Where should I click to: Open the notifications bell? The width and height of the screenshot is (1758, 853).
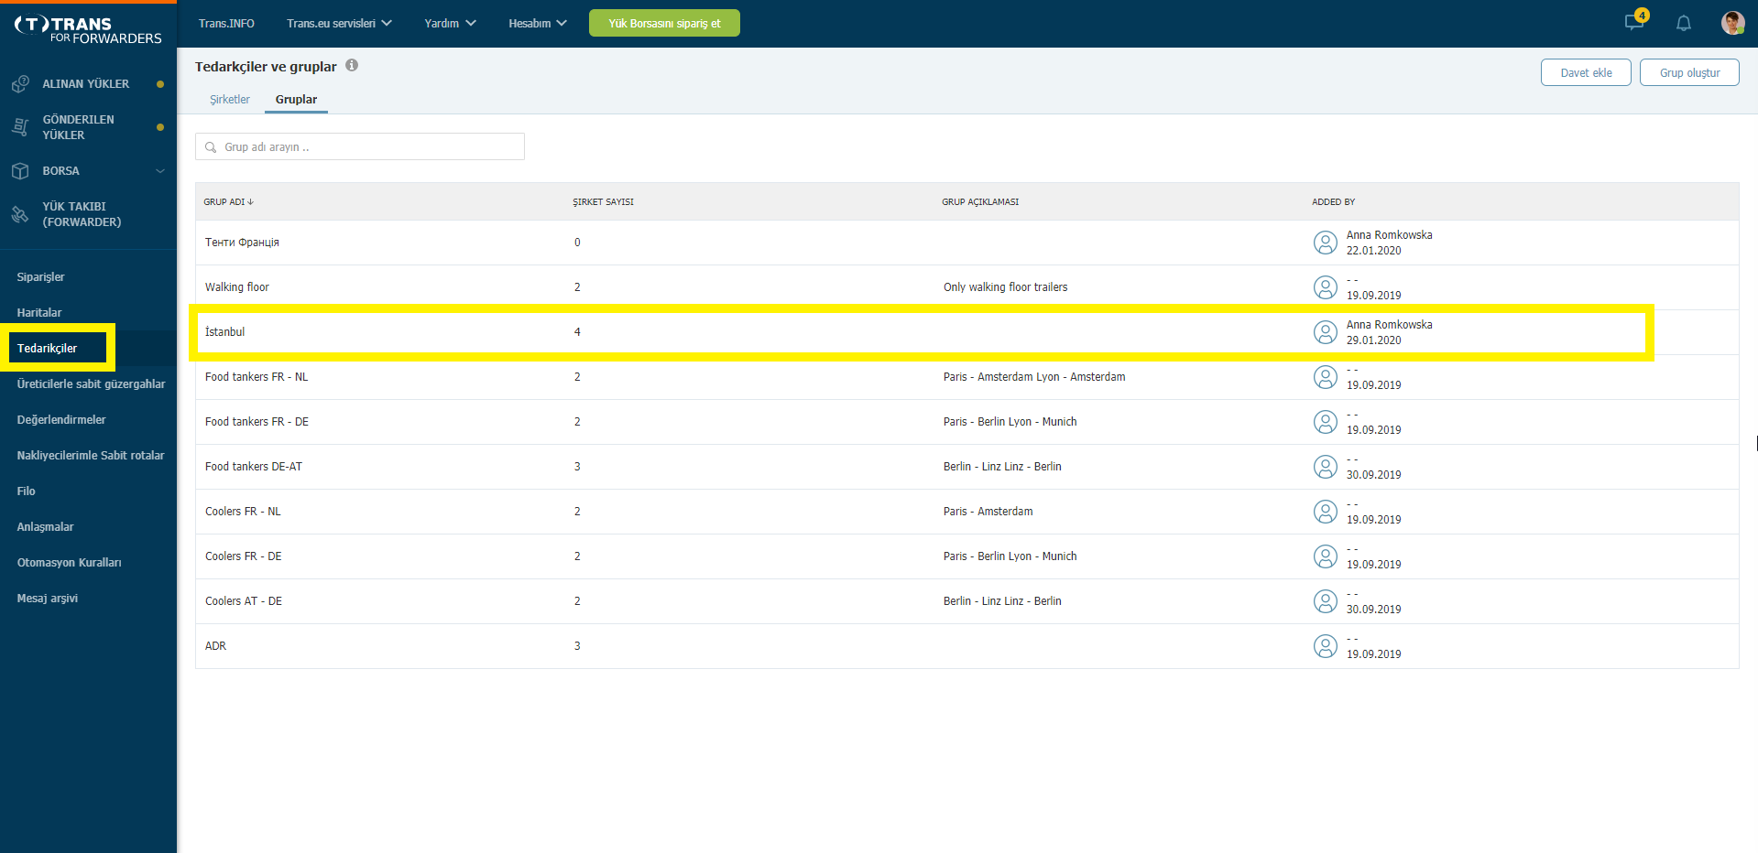(1684, 23)
